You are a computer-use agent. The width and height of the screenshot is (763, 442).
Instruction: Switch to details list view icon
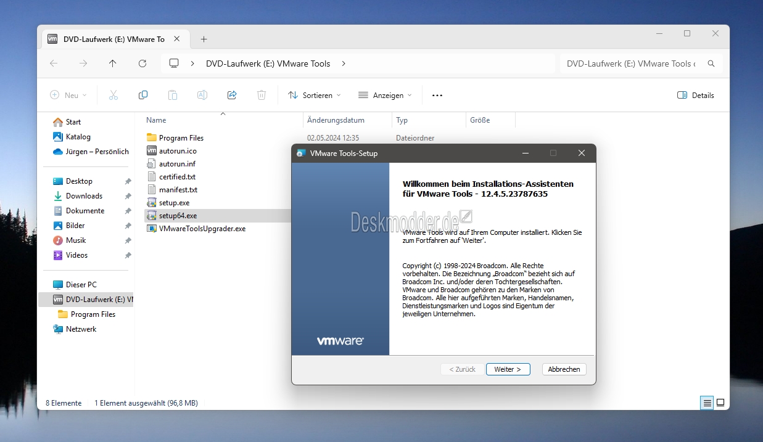707,403
